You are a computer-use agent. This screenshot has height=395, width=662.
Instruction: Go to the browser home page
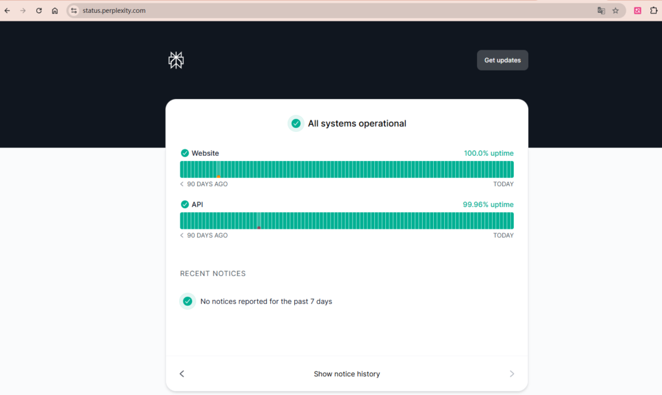pos(55,10)
